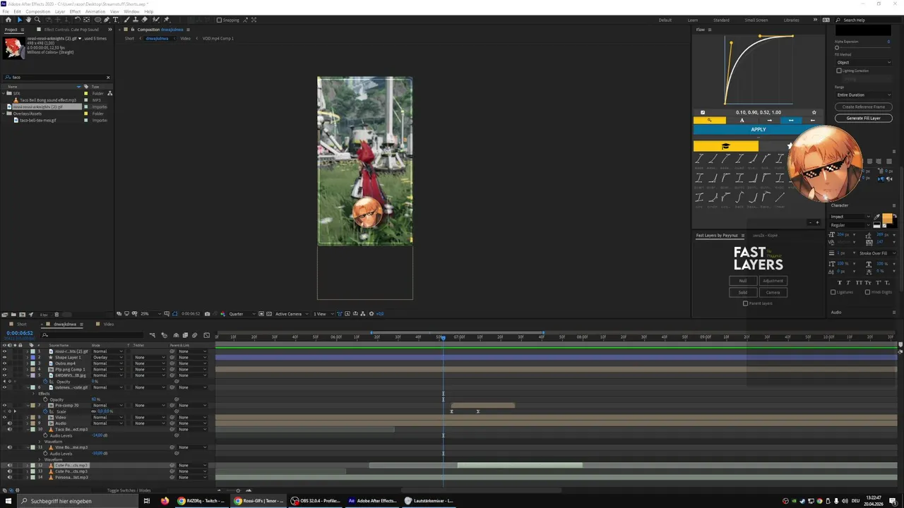Open the Active Camera dropdown
904x508 pixels.
click(291, 313)
